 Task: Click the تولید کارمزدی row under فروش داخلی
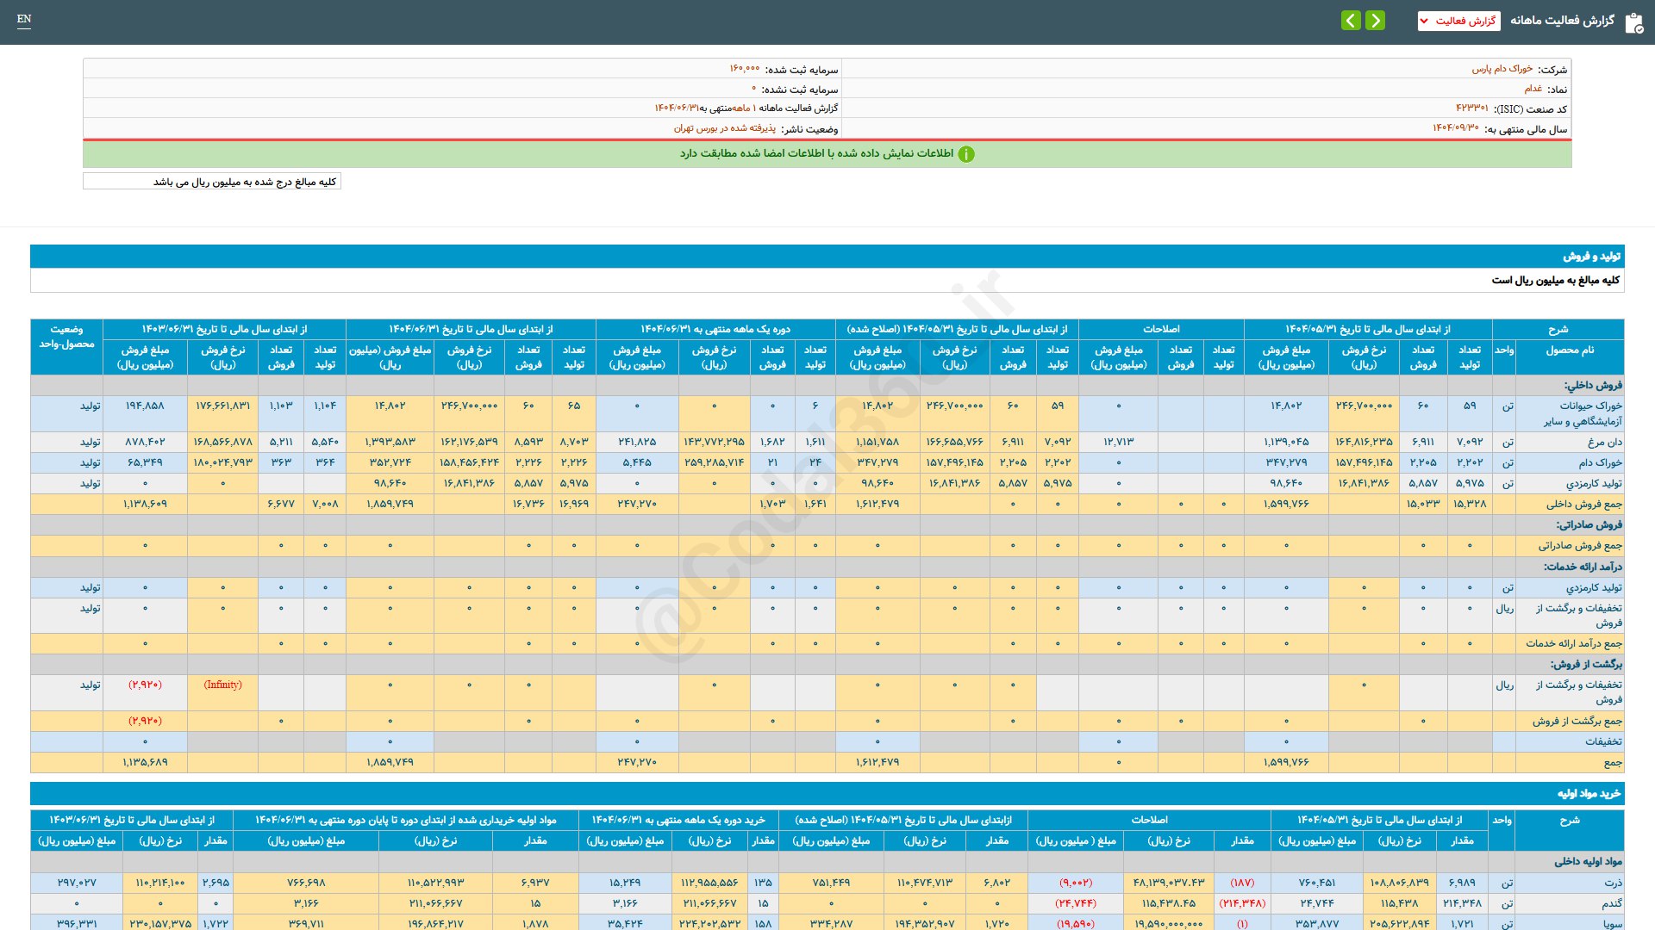click(x=1593, y=483)
